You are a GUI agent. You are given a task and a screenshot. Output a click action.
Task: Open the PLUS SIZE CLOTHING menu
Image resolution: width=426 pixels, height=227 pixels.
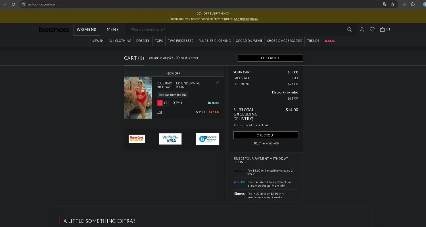click(214, 41)
